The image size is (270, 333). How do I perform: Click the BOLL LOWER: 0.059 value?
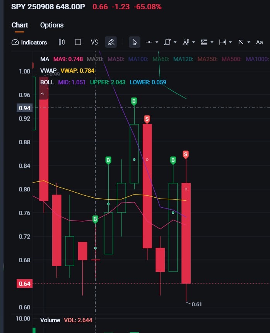(148, 82)
